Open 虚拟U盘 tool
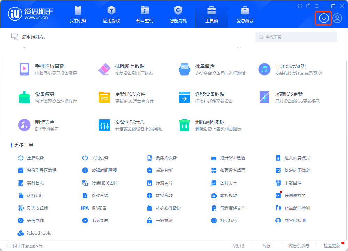Viewport: 348px width, 251px height. click(30, 196)
